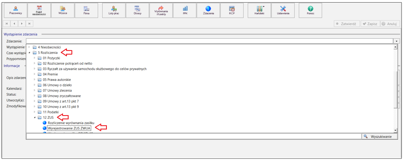Click the 04 Premie folder icon
This screenshot has height=161, width=403.
[x=40, y=74]
